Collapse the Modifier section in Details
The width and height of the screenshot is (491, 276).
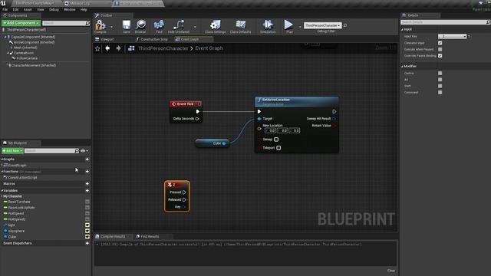(x=402, y=67)
